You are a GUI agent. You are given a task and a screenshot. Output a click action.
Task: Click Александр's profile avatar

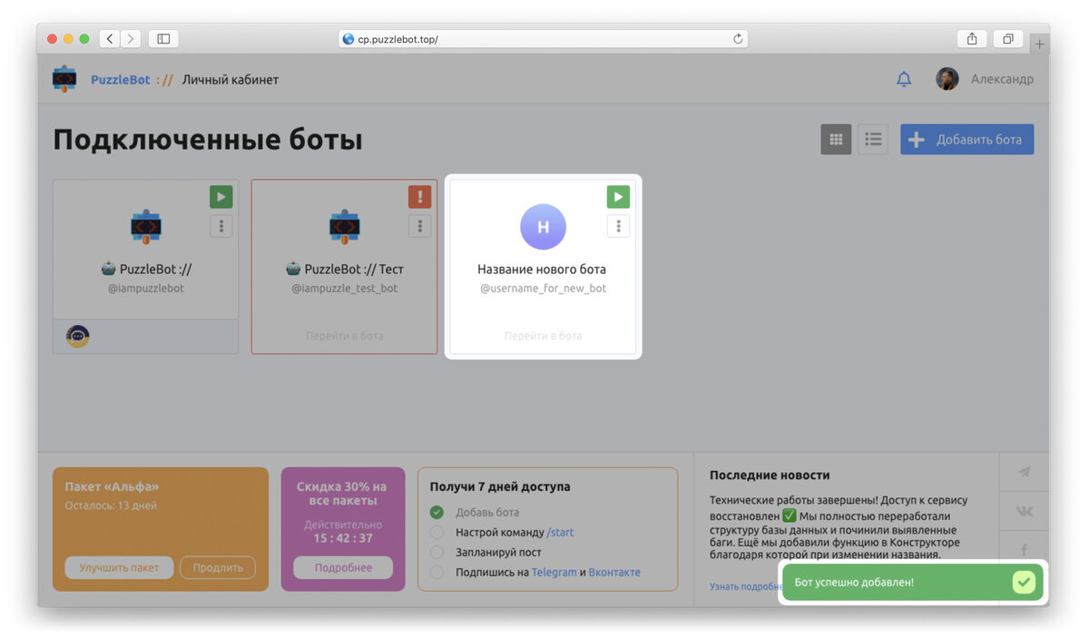click(947, 79)
